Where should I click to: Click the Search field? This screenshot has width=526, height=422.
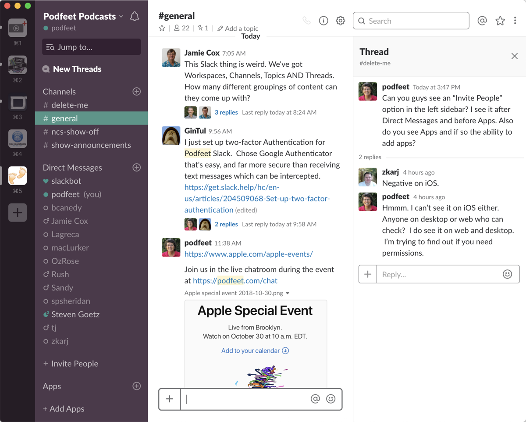click(x=411, y=21)
